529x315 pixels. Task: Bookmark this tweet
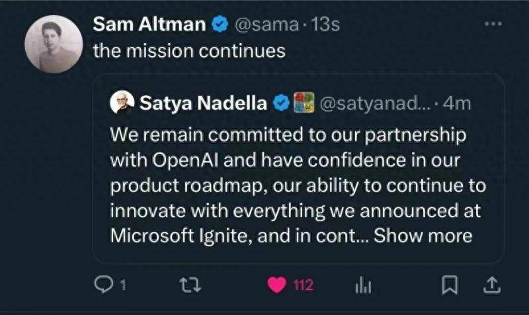point(450,285)
